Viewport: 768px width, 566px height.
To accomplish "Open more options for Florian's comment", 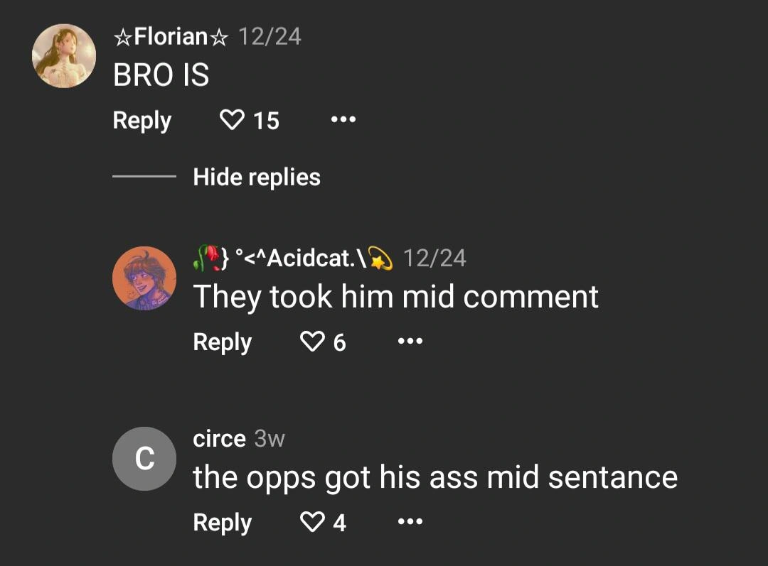I will pyautogui.click(x=343, y=121).
